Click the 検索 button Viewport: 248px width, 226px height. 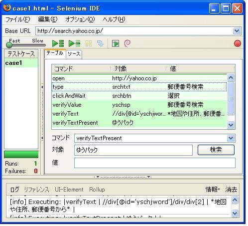coord(216,150)
